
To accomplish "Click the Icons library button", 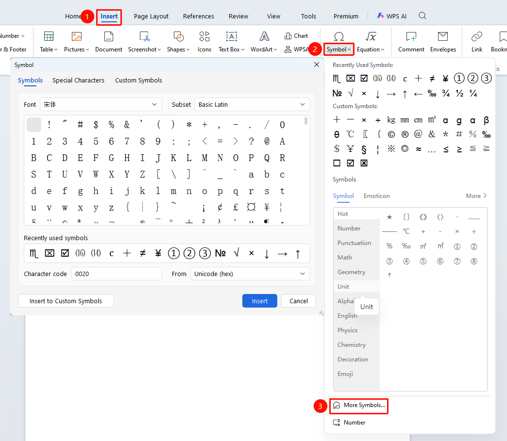I will click(x=204, y=42).
